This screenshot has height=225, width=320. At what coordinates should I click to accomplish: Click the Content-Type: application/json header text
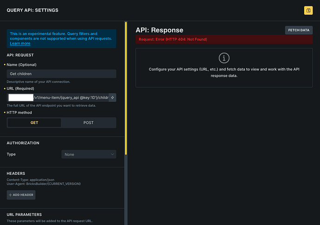click(x=31, y=180)
